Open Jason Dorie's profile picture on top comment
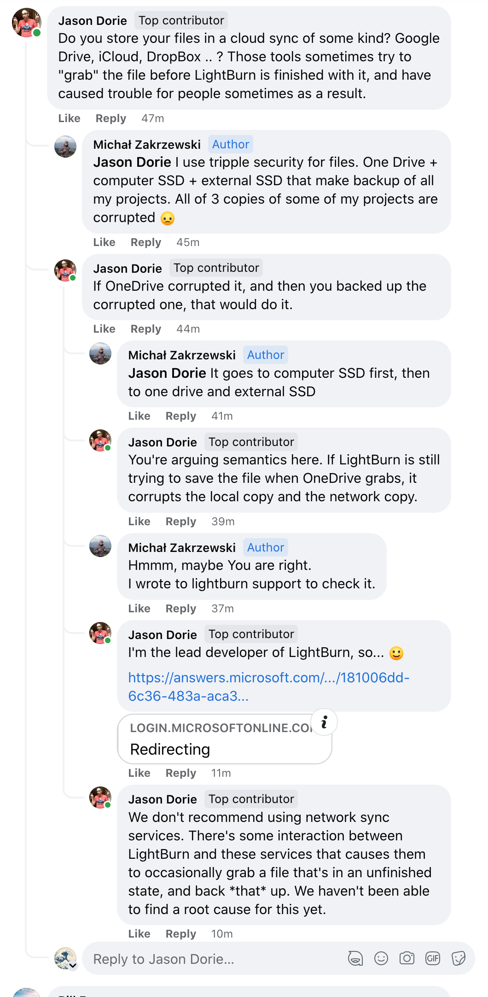The width and height of the screenshot is (488, 997). 27,22
